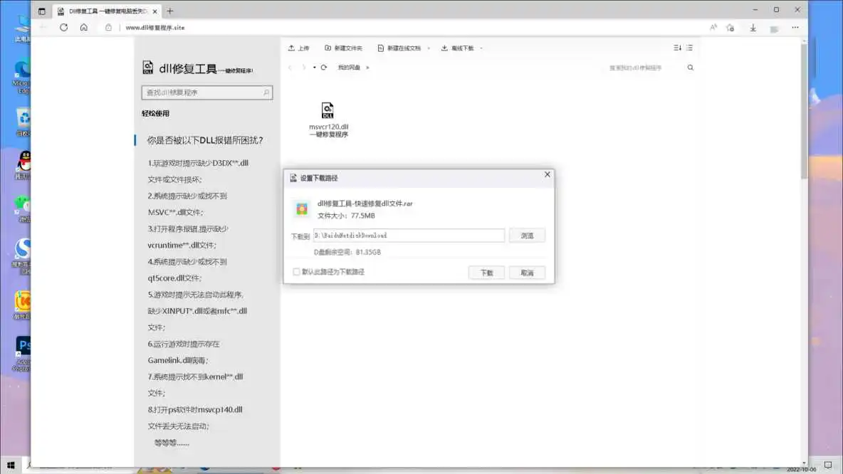Enable 默认此路径为下载路径 checkbox
The width and height of the screenshot is (843, 474).
296,272
